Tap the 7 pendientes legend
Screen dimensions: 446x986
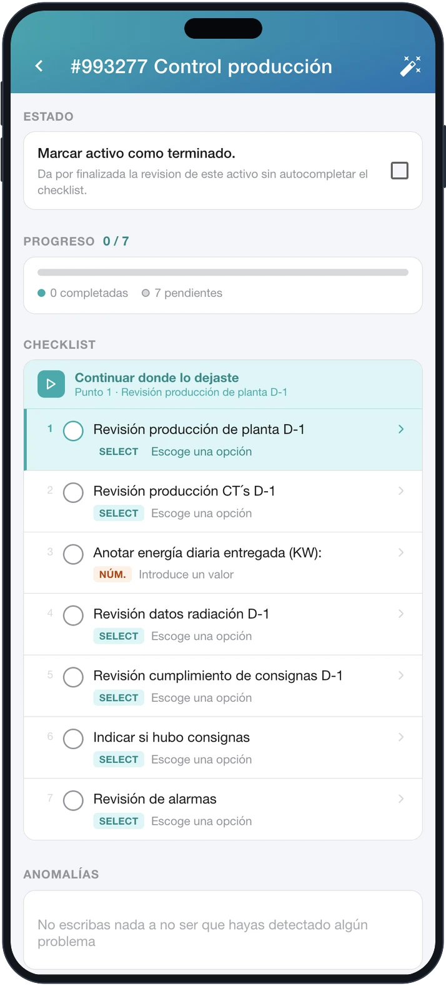(x=182, y=293)
